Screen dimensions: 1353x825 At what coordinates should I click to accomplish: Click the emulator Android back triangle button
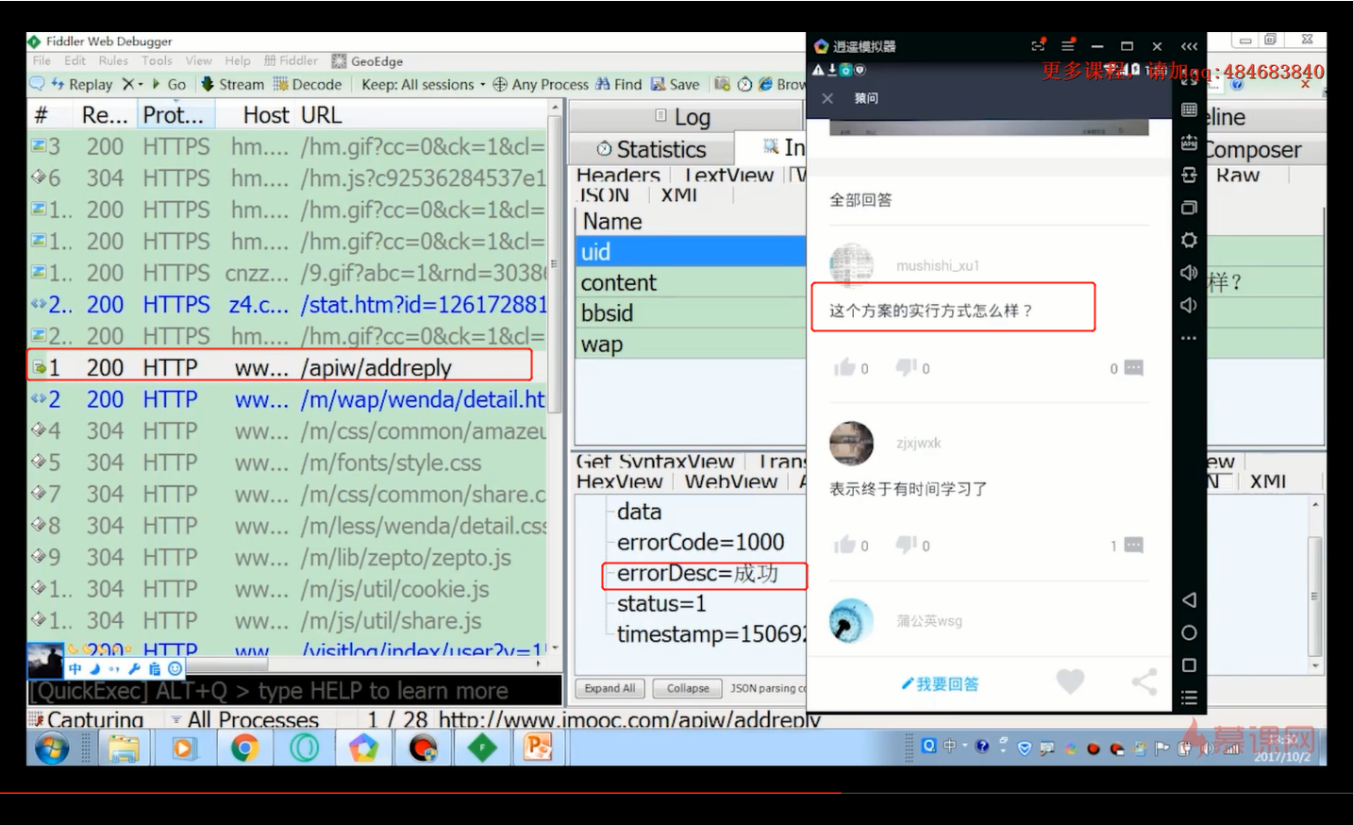[x=1189, y=600]
